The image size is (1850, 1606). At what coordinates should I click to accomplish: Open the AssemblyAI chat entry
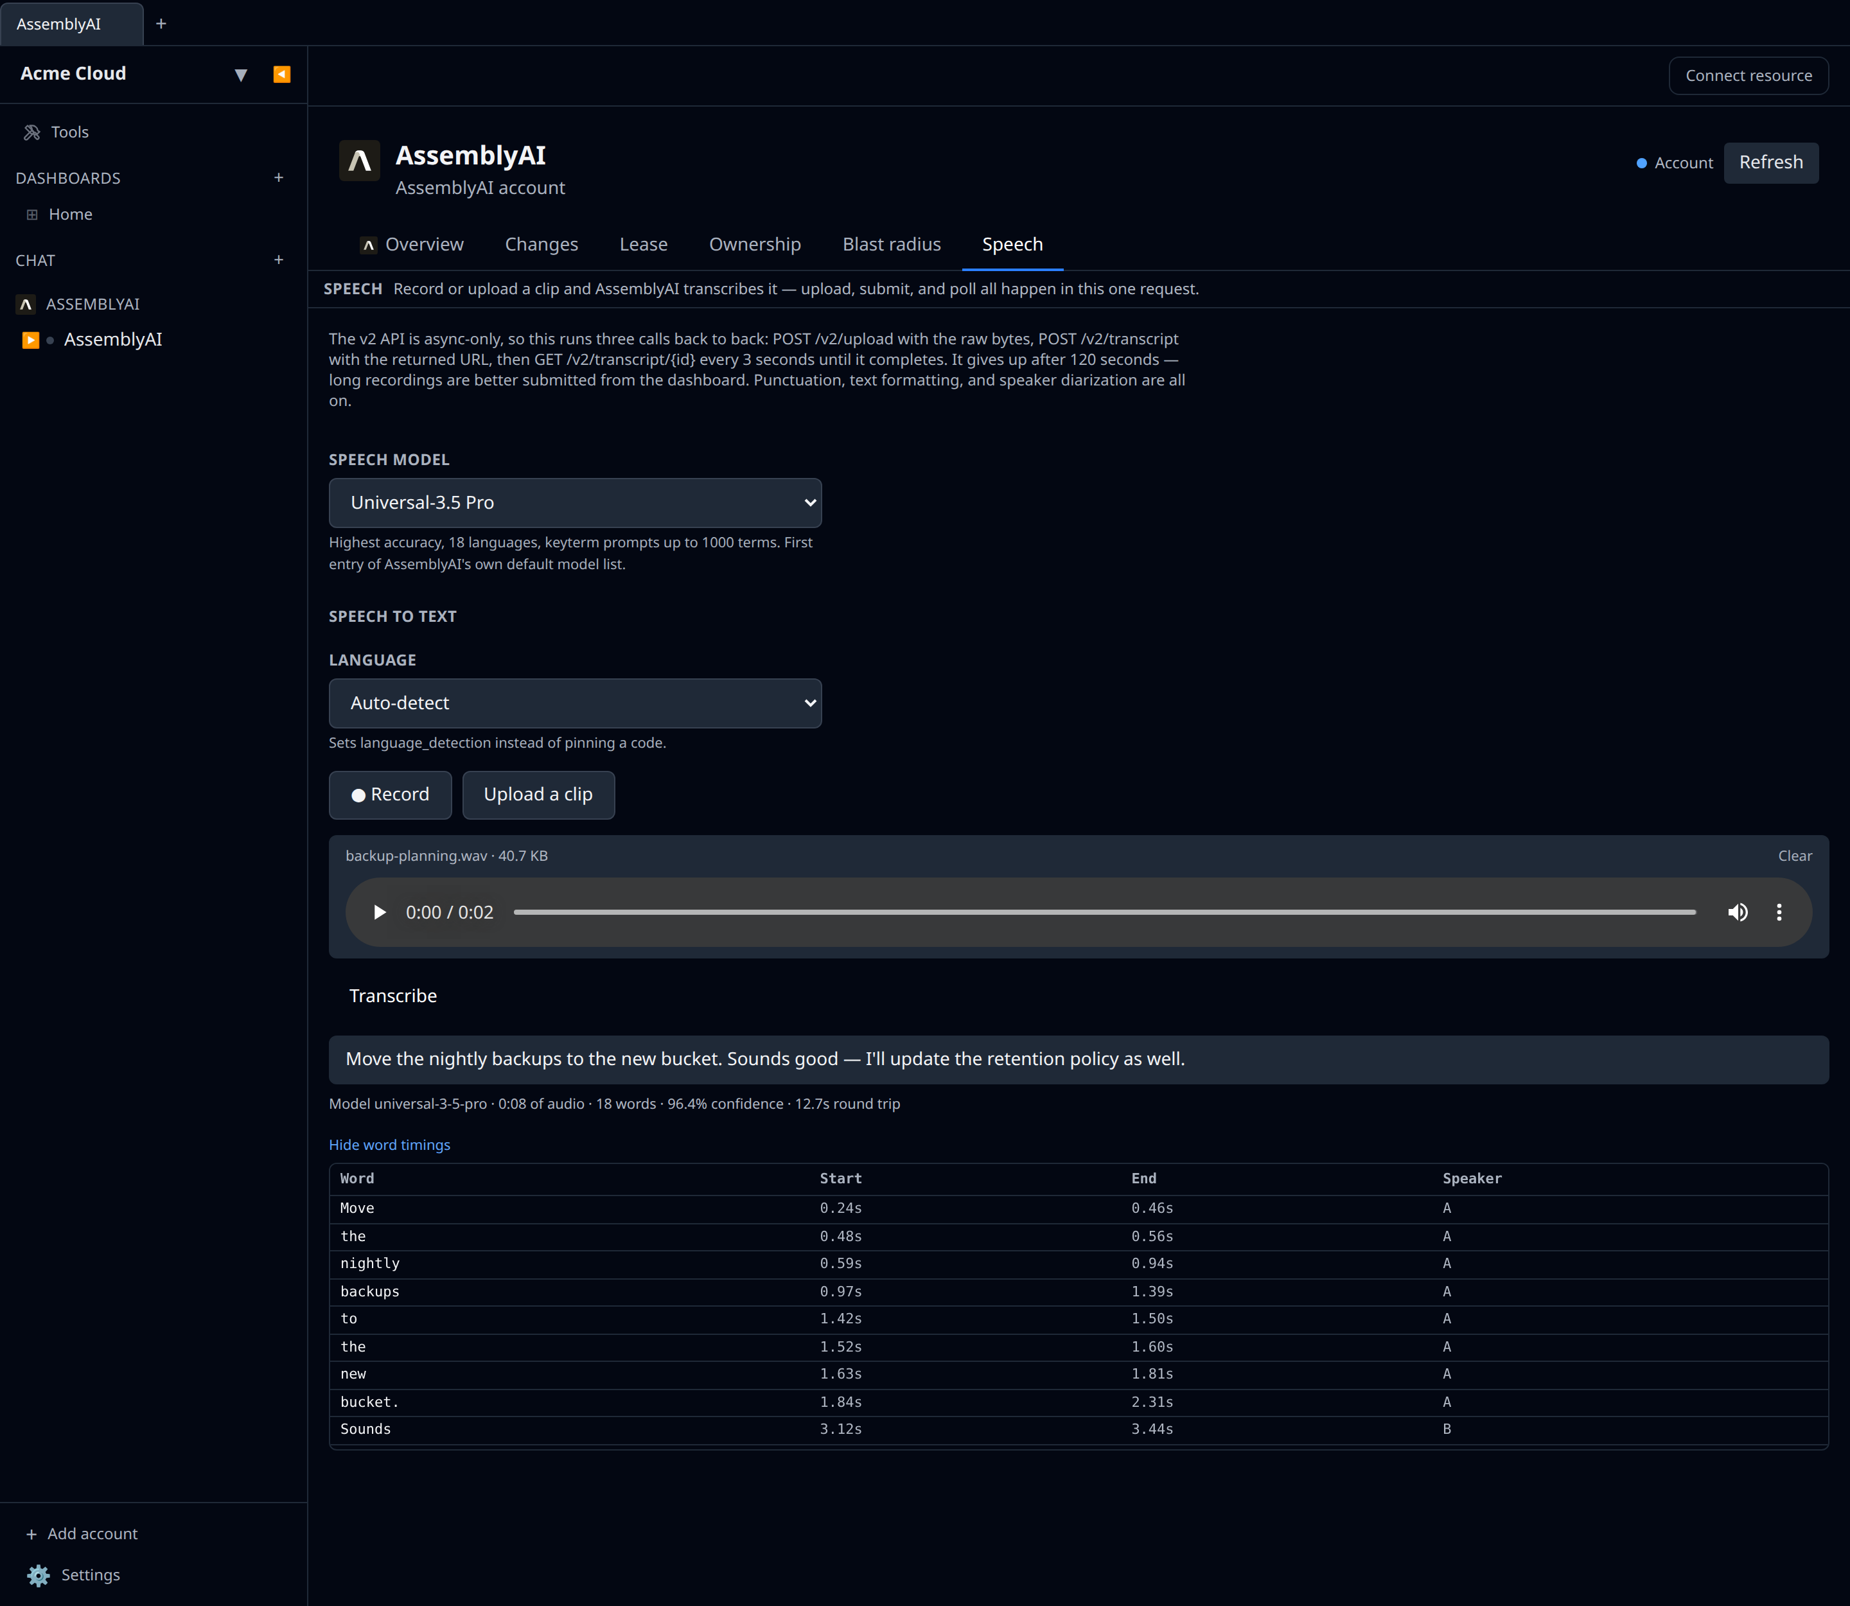113,340
